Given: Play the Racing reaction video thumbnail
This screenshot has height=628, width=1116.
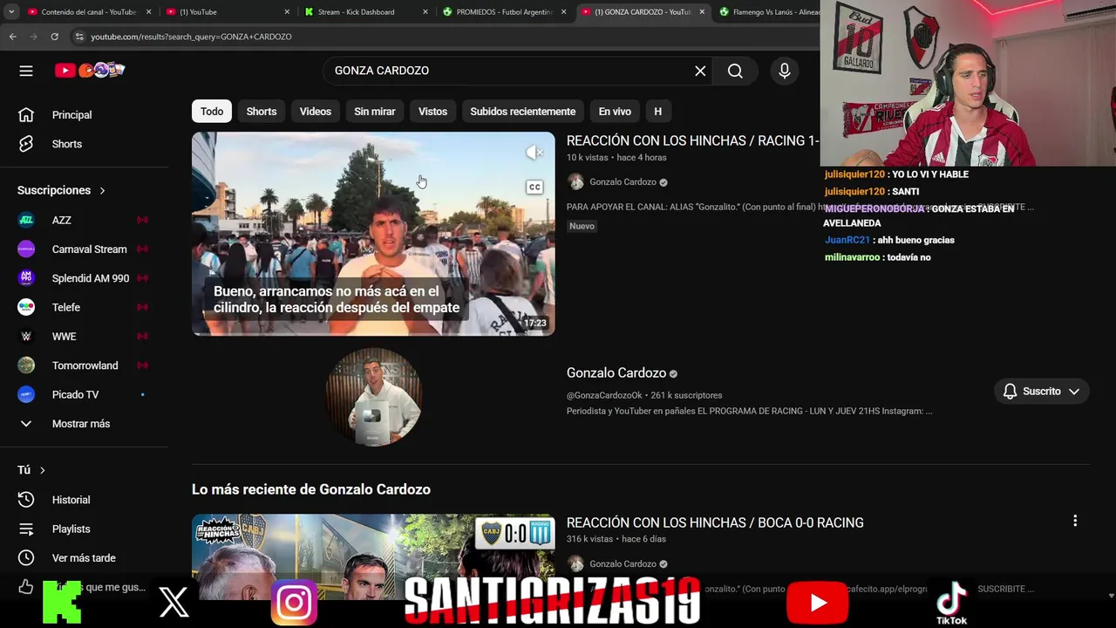Looking at the screenshot, I should point(373,234).
